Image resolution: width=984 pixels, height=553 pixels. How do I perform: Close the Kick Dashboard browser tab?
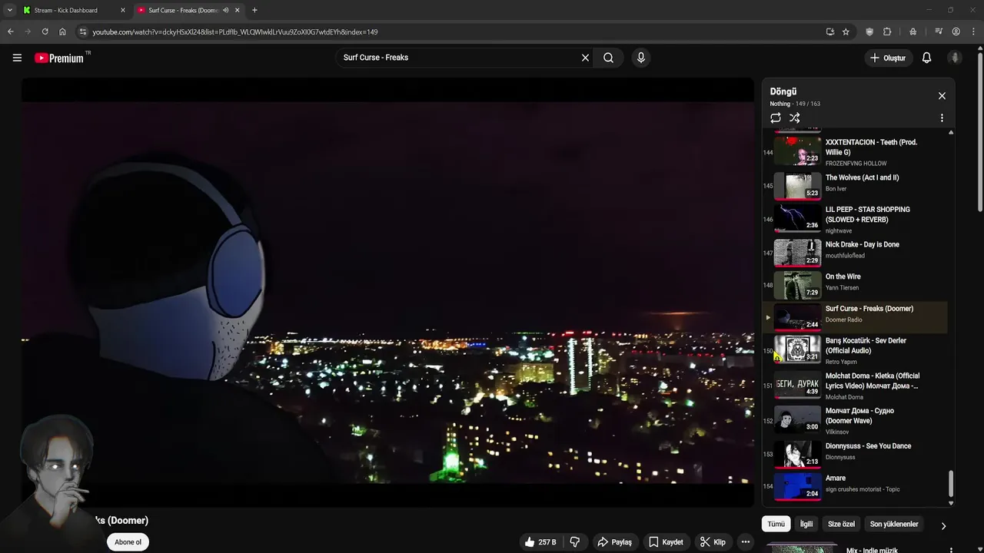[123, 10]
